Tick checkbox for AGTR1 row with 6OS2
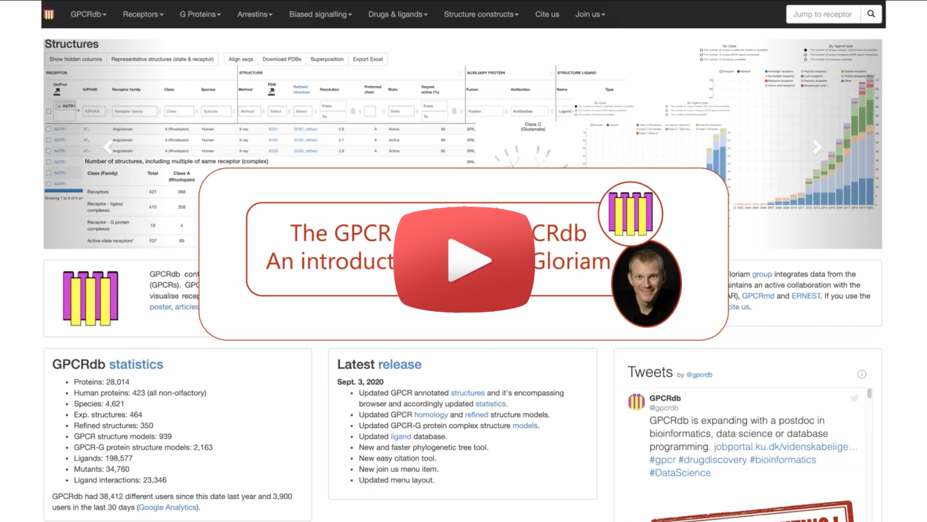The height and width of the screenshot is (522, 927). tap(49, 140)
